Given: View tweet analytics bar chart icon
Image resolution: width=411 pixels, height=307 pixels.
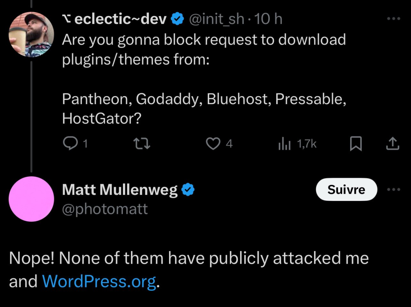Looking at the screenshot, I should tap(284, 144).
